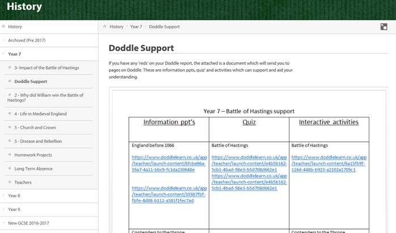Click the breadcrumb home icon

click(x=104, y=26)
